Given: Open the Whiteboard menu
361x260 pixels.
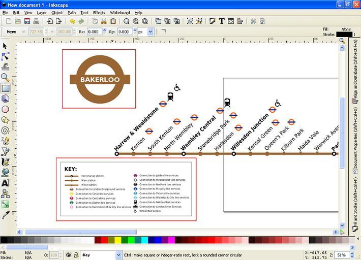Looking at the screenshot, I should (119, 13).
